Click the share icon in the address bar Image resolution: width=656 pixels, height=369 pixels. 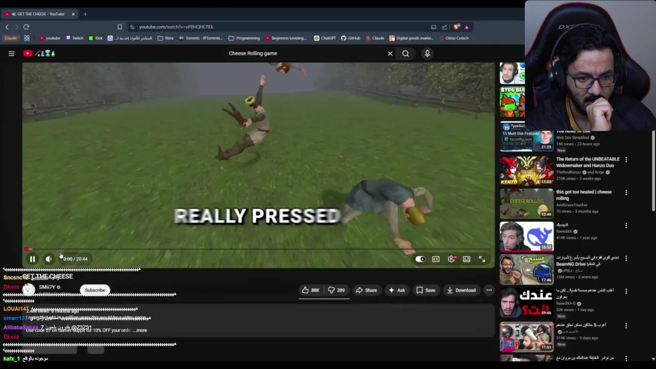[444, 27]
